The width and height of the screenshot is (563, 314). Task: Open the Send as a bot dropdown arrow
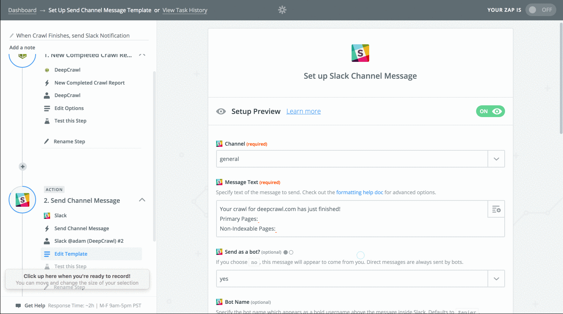point(496,279)
